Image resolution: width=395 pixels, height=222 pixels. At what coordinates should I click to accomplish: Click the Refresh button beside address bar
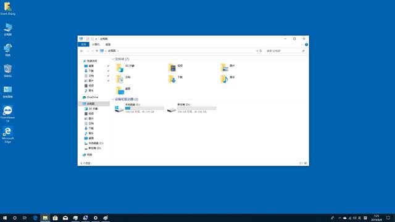coord(260,51)
